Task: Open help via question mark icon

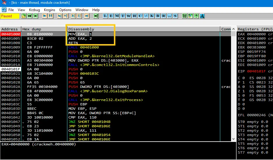Action: 196,16
